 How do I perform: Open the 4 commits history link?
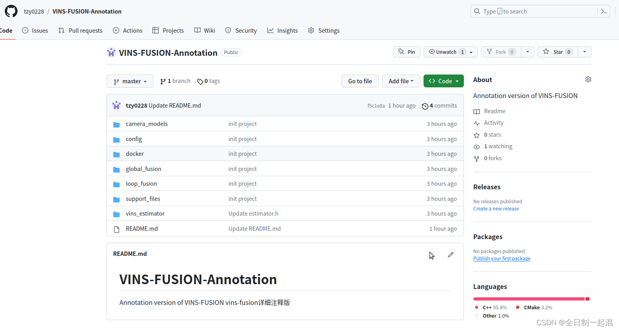[x=439, y=106]
